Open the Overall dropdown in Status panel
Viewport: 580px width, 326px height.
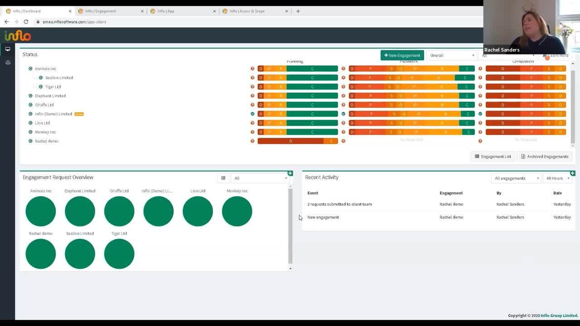pos(451,55)
